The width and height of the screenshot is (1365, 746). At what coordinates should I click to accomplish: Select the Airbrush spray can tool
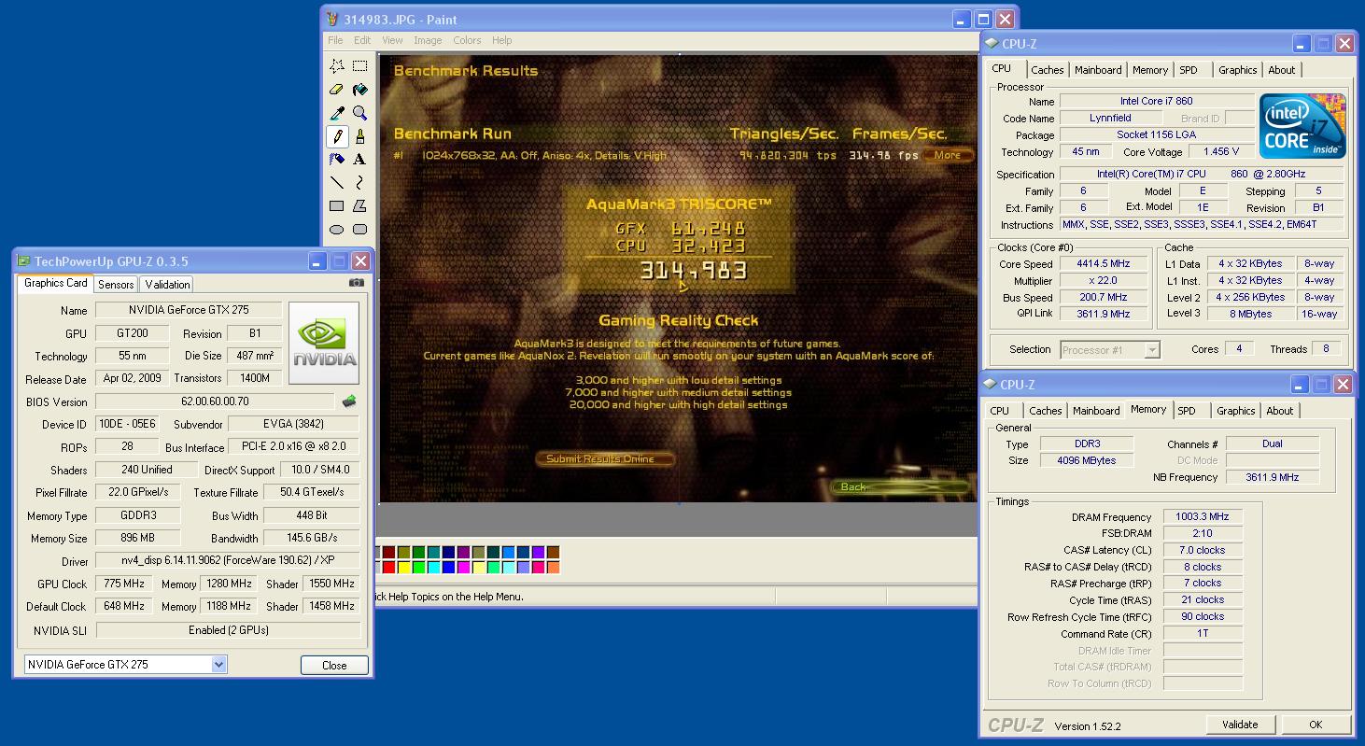tap(337, 160)
